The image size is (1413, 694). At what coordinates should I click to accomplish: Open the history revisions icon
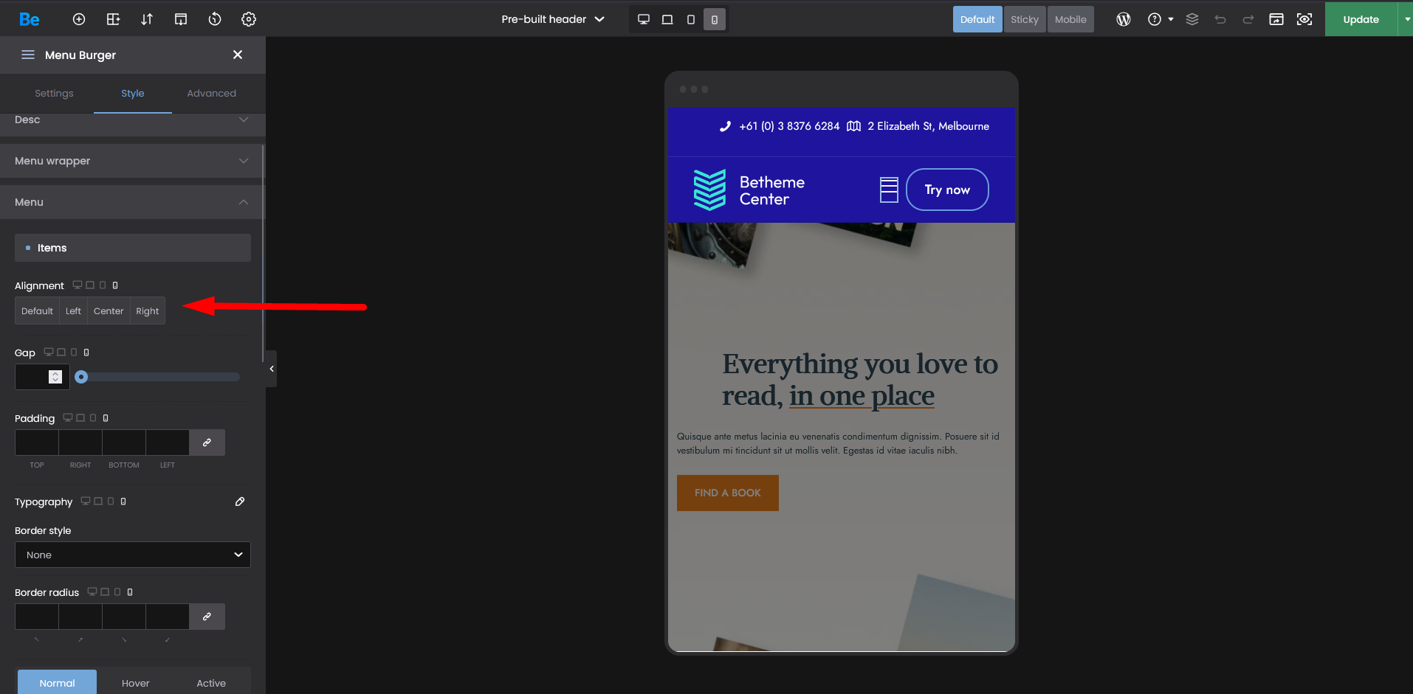pos(215,20)
